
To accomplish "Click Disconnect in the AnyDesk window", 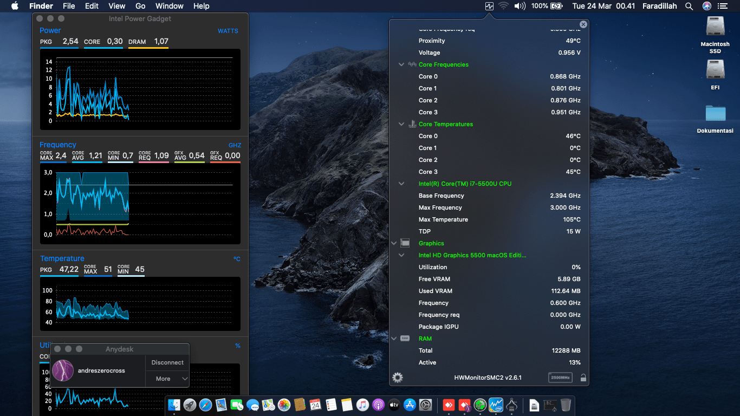I will point(167,362).
